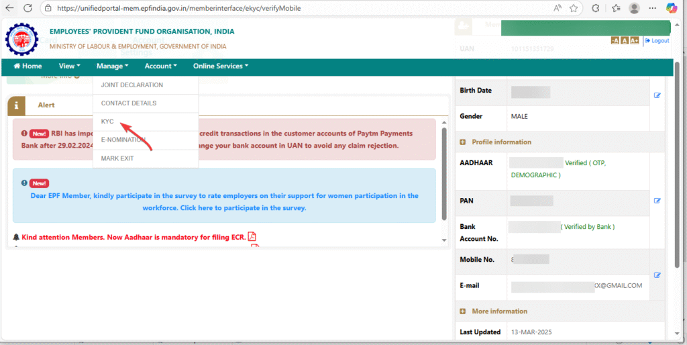
Task: Click the EPFO logo
Action: point(21,38)
